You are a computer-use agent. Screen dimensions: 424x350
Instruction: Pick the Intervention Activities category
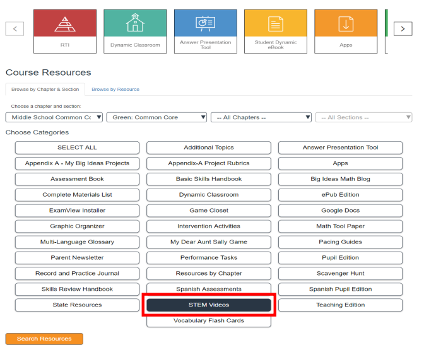[209, 226]
